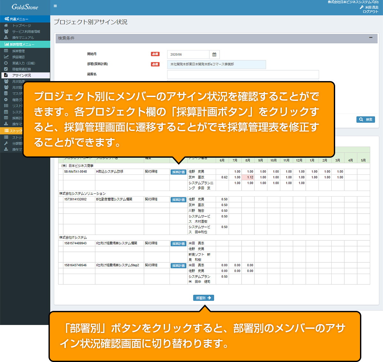Click the page title プロジェクト別アサイン状況
Viewport: 383px width, 362px height.
pyautogui.click(x=91, y=22)
